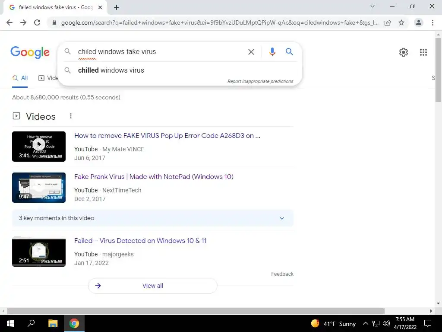Open the 2:51 majorgeeks video thumbnail

39,252
